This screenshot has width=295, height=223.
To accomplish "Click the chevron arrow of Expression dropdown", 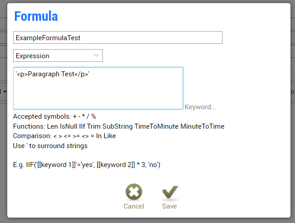I will [96, 56].
